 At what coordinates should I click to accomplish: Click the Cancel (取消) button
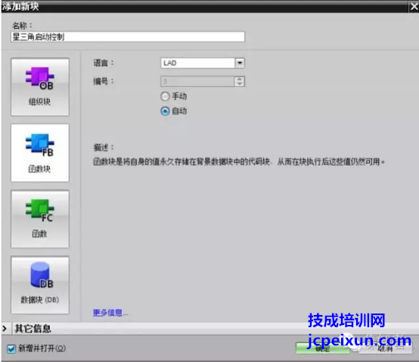(x=385, y=348)
